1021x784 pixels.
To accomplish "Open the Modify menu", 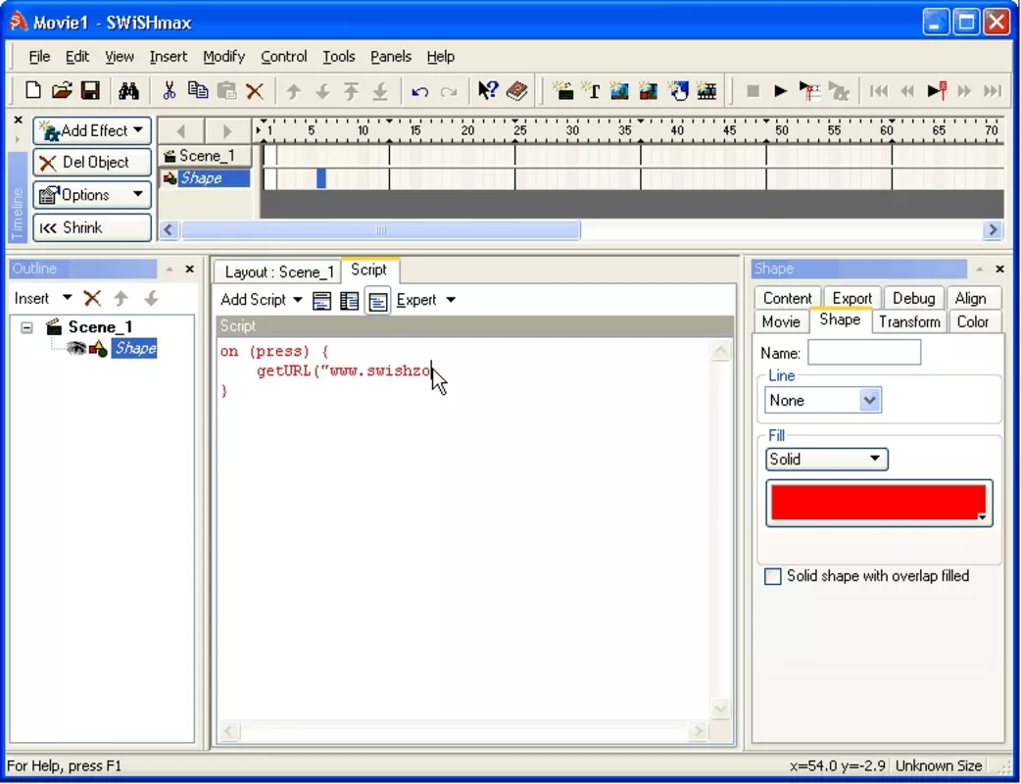I will coord(224,57).
